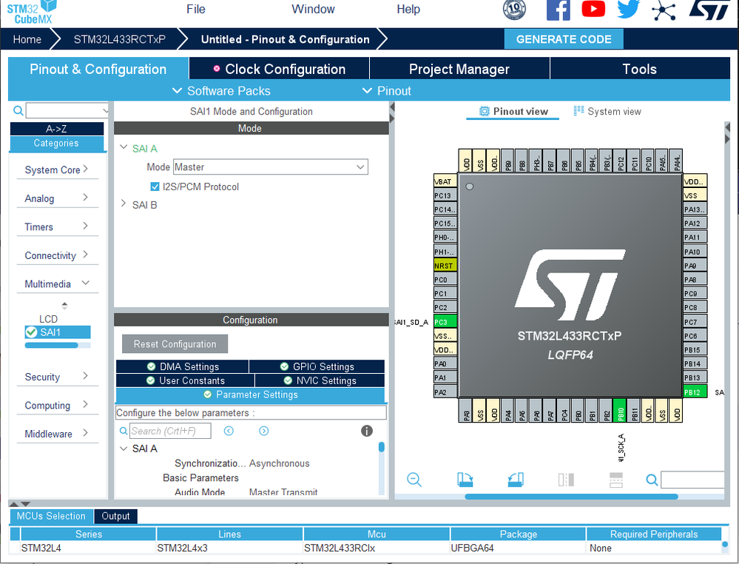Open the YouTube icon link

(x=593, y=8)
